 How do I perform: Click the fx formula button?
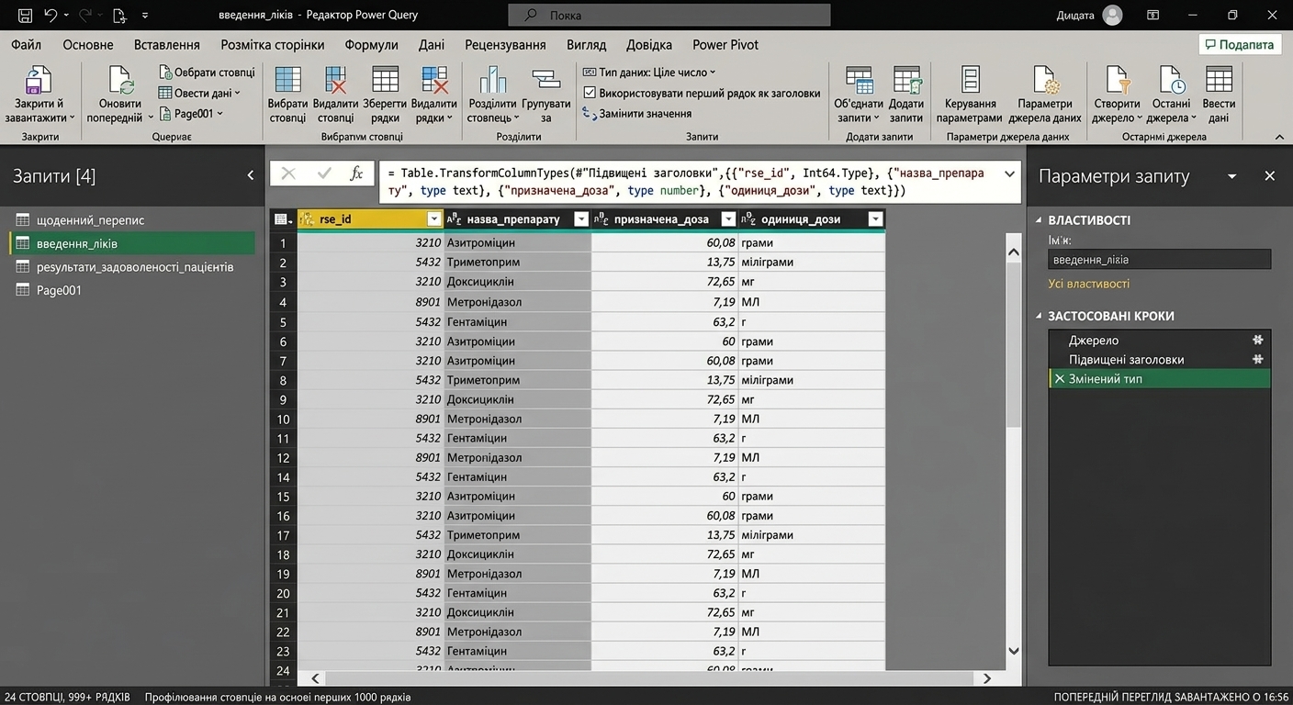[356, 173]
